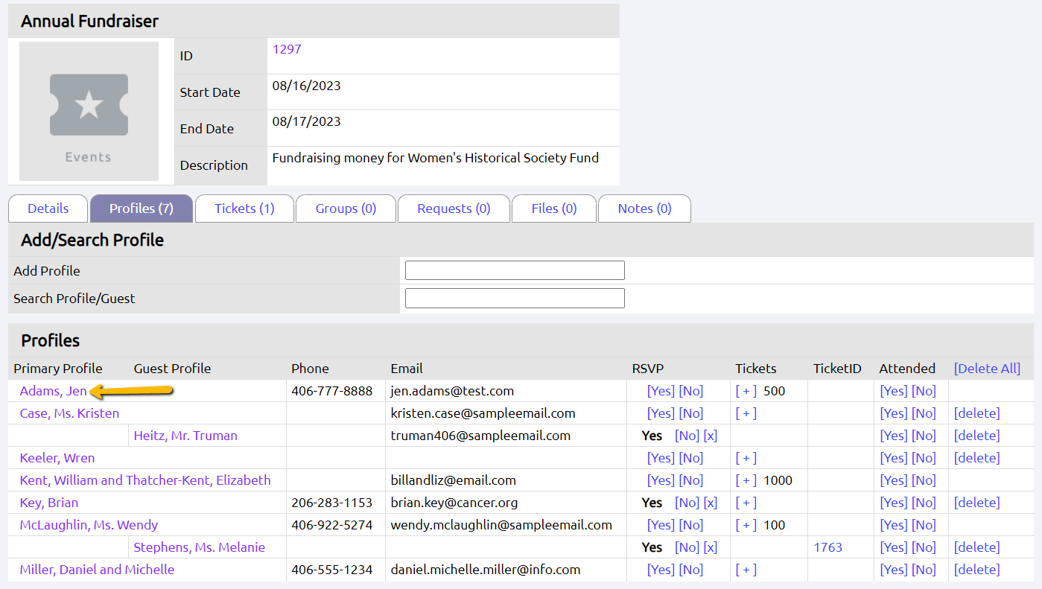
Task: Open ticket ID 1763 link
Action: tap(827, 547)
